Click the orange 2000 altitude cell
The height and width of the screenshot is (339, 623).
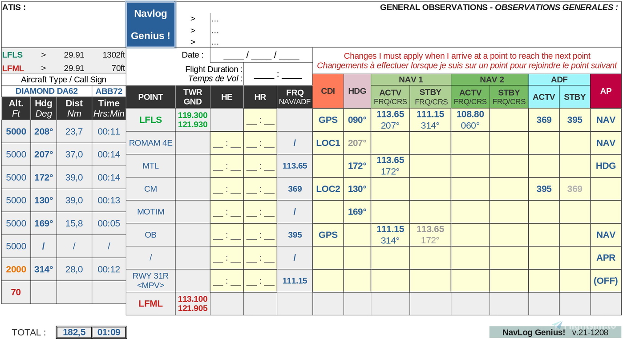[x=16, y=269]
